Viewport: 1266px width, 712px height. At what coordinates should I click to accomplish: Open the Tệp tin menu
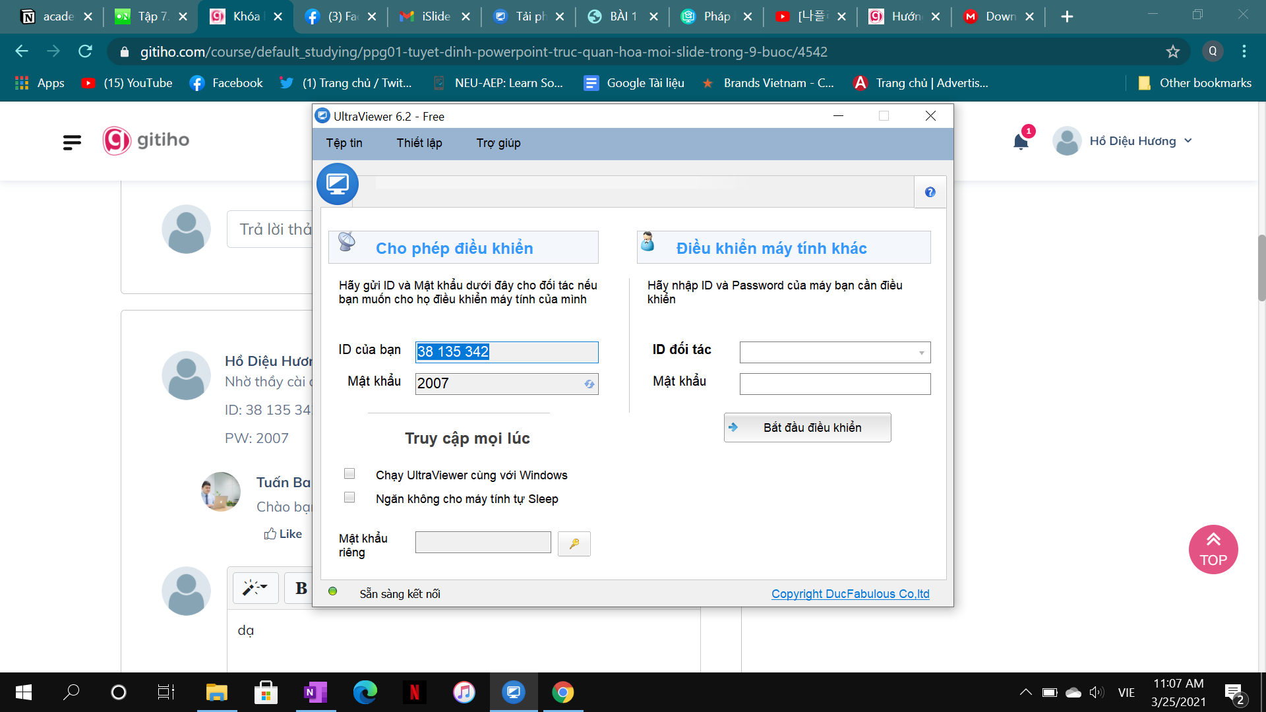click(344, 143)
